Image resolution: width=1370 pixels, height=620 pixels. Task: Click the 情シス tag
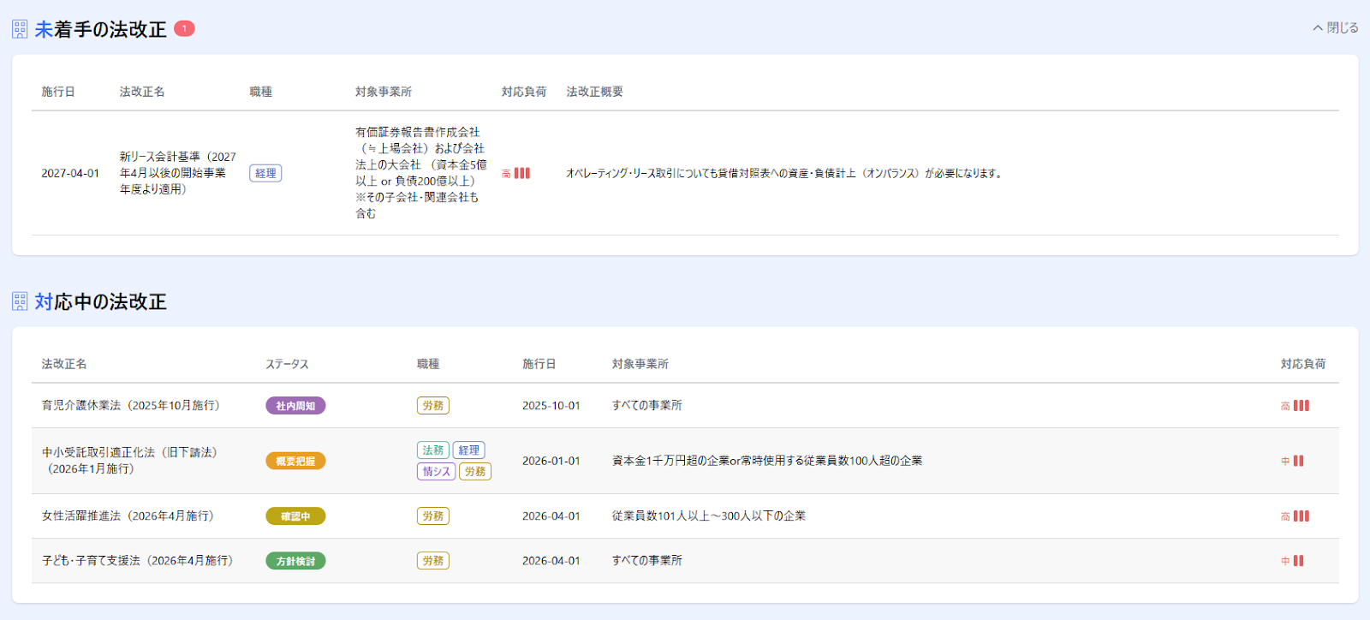click(x=437, y=472)
